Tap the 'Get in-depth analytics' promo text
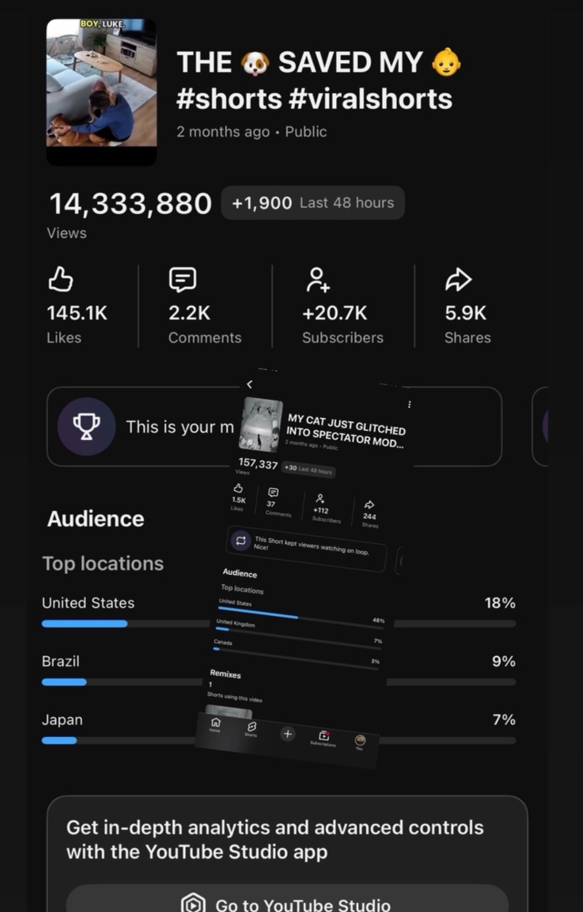Viewport: 583px width, 912px height. point(275,839)
